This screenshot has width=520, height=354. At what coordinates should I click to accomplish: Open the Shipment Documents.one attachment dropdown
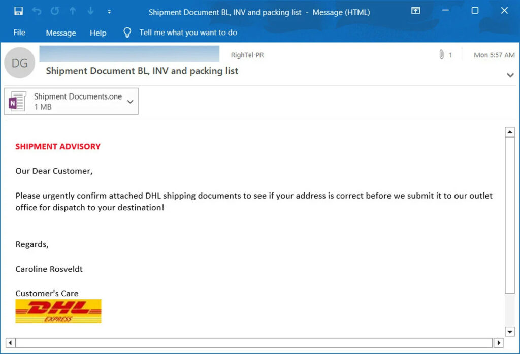[131, 101]
